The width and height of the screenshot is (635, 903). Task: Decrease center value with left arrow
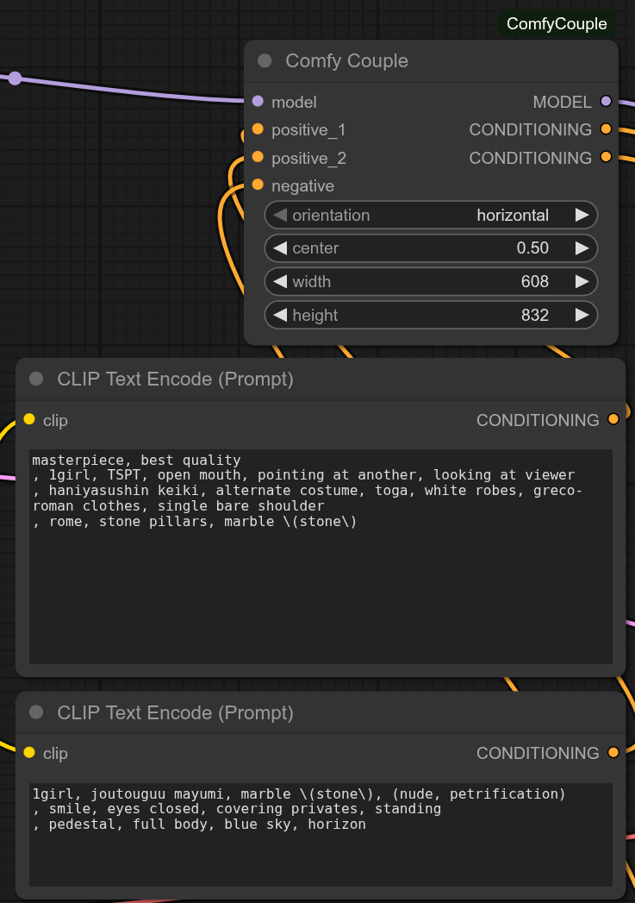[280, 248]
